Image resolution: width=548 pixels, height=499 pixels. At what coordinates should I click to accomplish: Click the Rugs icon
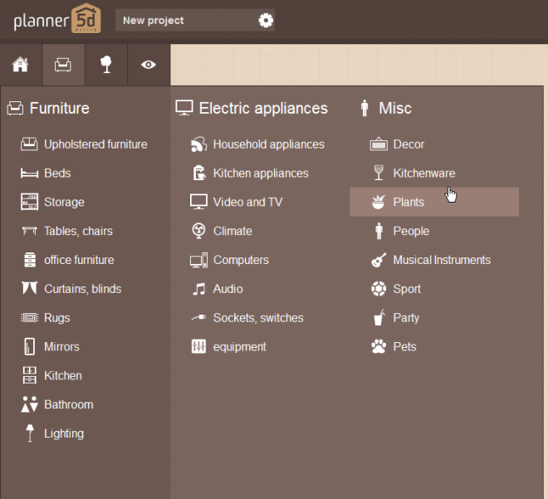pyautogui.click(x=29, y=318)
